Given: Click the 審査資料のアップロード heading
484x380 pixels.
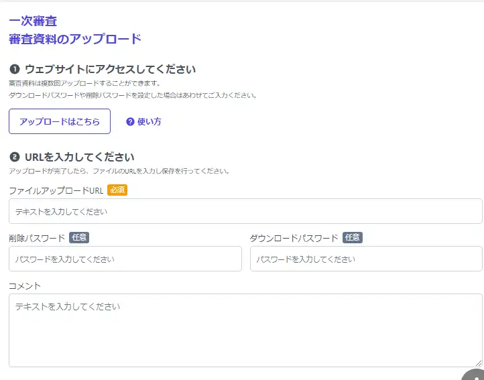Looking at the screenshot, I should (x=75, y=39).
